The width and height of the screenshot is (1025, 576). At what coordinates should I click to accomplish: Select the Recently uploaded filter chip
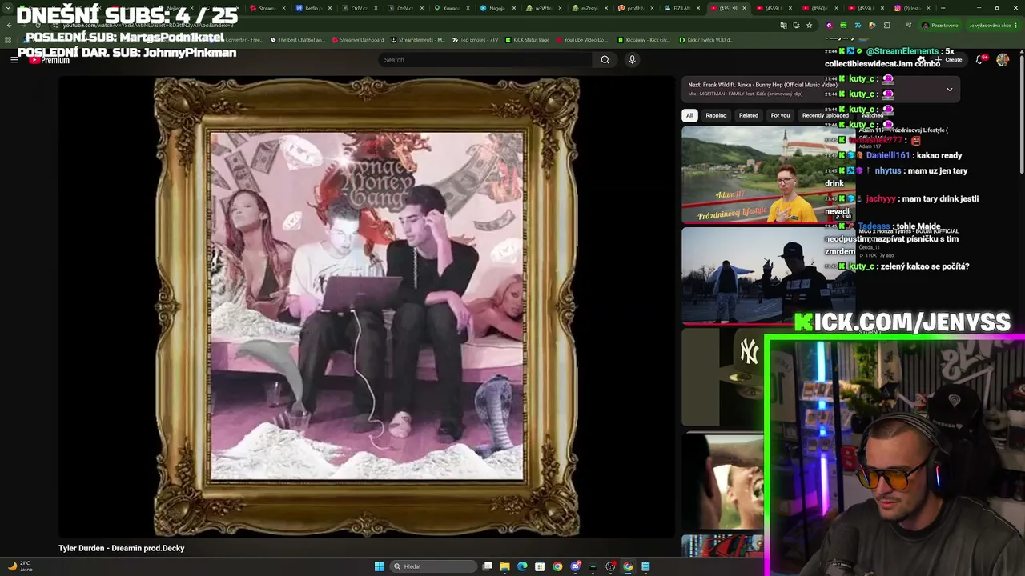pyautogui.click(x=825, y=115)
